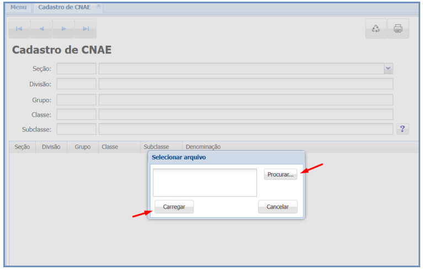Click the file path box in the dialog
The height and width of the screenshot is (270, 423).
click(x=205, y=182)
